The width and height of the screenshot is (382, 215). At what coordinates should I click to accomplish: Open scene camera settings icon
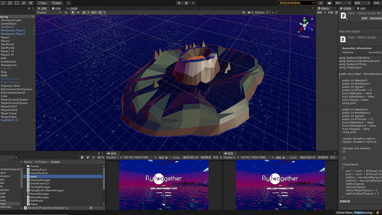tap(249, 13)
